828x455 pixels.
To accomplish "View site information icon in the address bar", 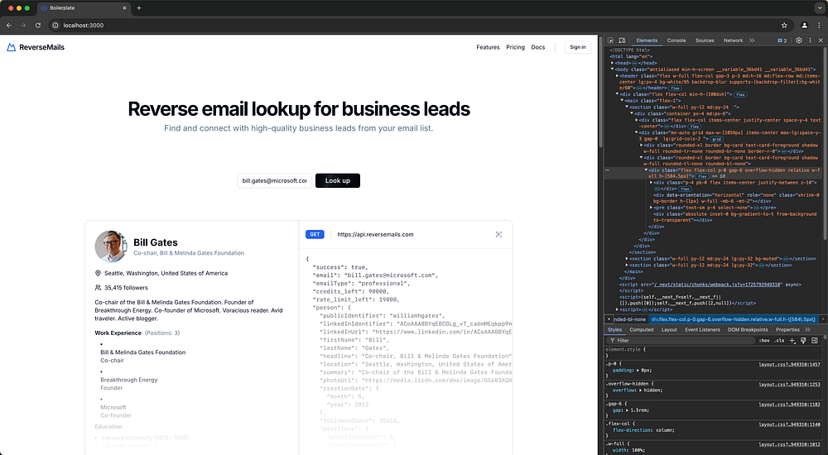I will click(x=55, y=25).
